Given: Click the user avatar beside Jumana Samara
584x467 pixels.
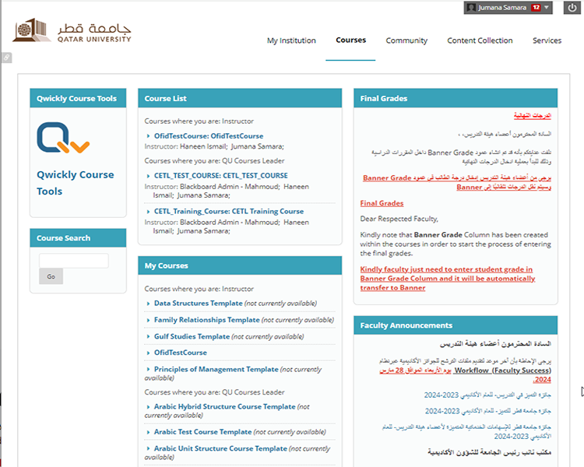Looking at the screenshot, I should click(x=471, y=8).
